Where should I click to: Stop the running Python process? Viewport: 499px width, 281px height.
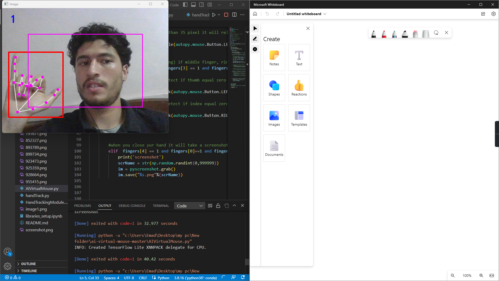(226, 15)
